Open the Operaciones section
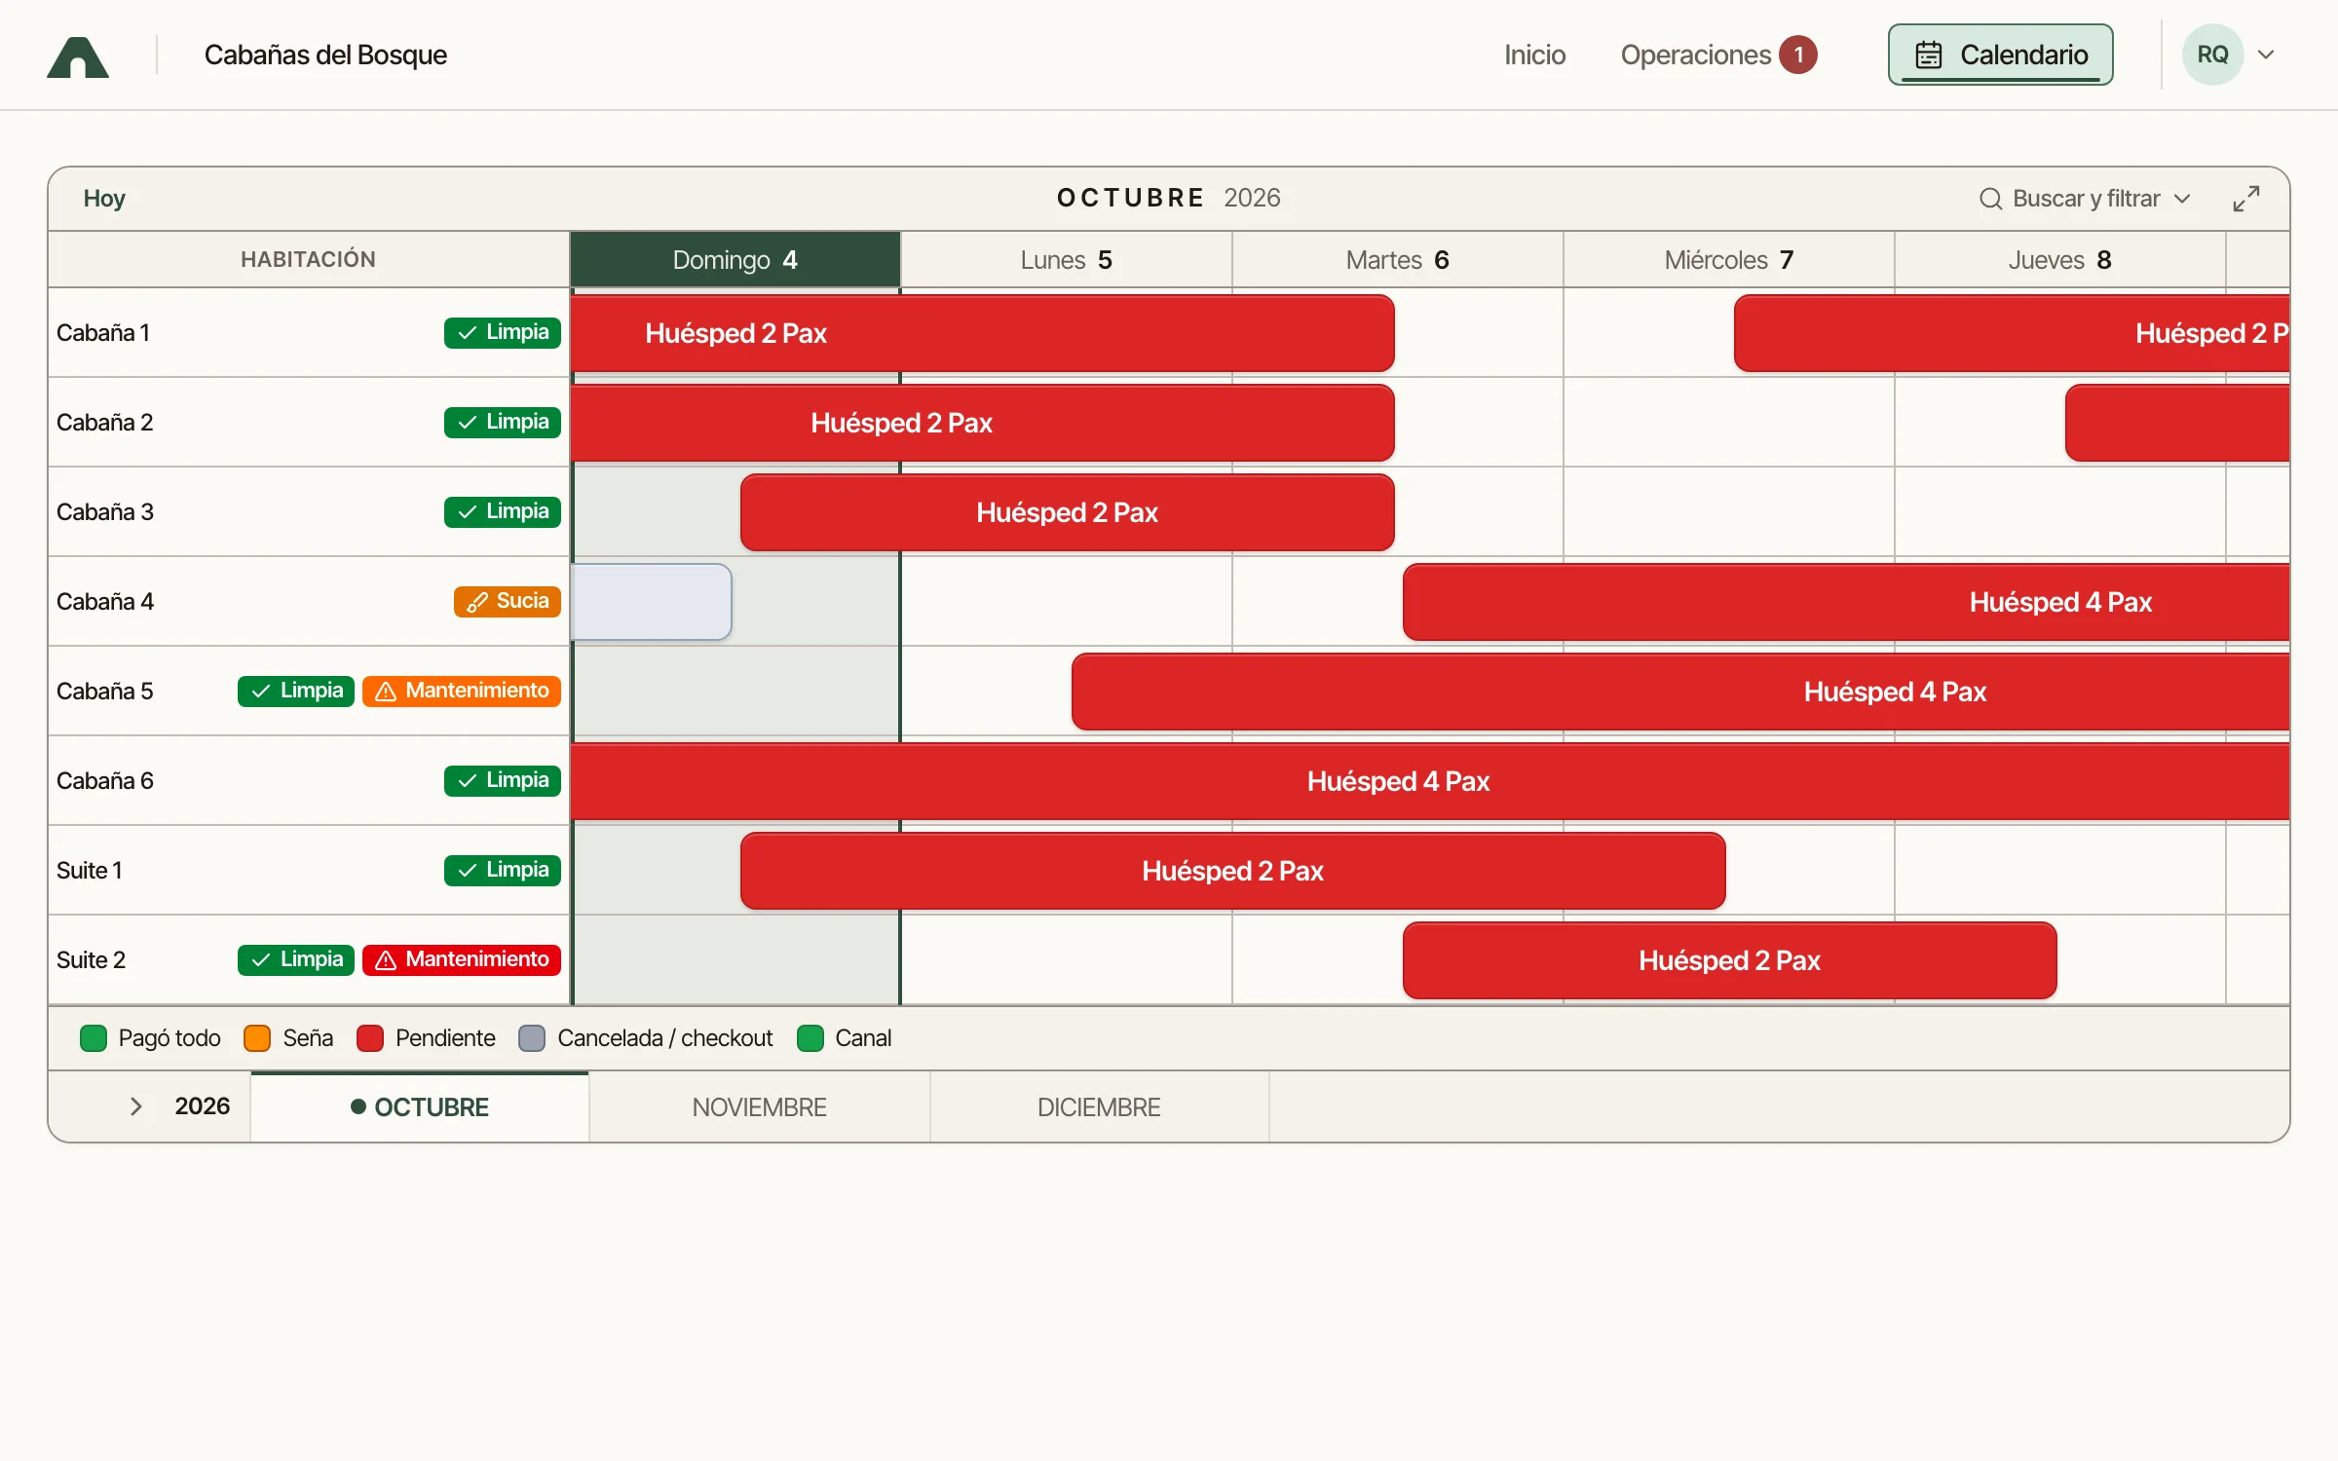 1695,55
